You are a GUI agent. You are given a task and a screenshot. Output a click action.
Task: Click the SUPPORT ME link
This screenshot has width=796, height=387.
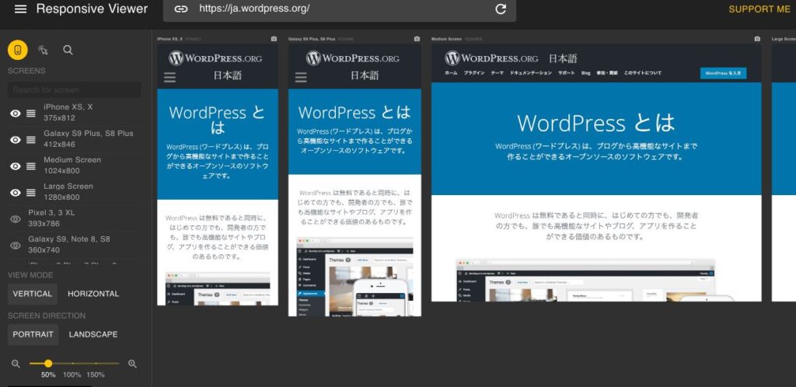759,9
